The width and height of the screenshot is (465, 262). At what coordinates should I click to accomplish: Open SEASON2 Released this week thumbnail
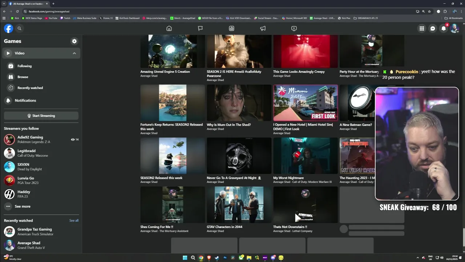pos(173,156)
